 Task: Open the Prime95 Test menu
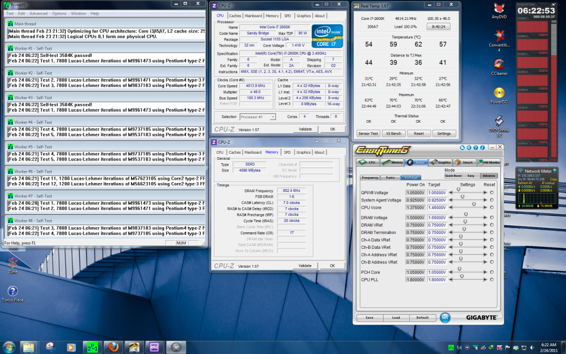[10, 13]
